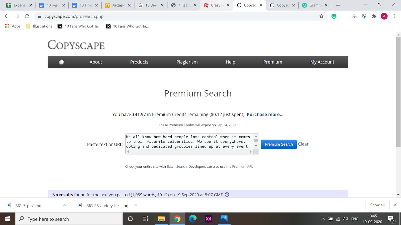Click the Wi-Fi network icon in tray
This screenshot has height=225, width=401.
pos(338,219)
